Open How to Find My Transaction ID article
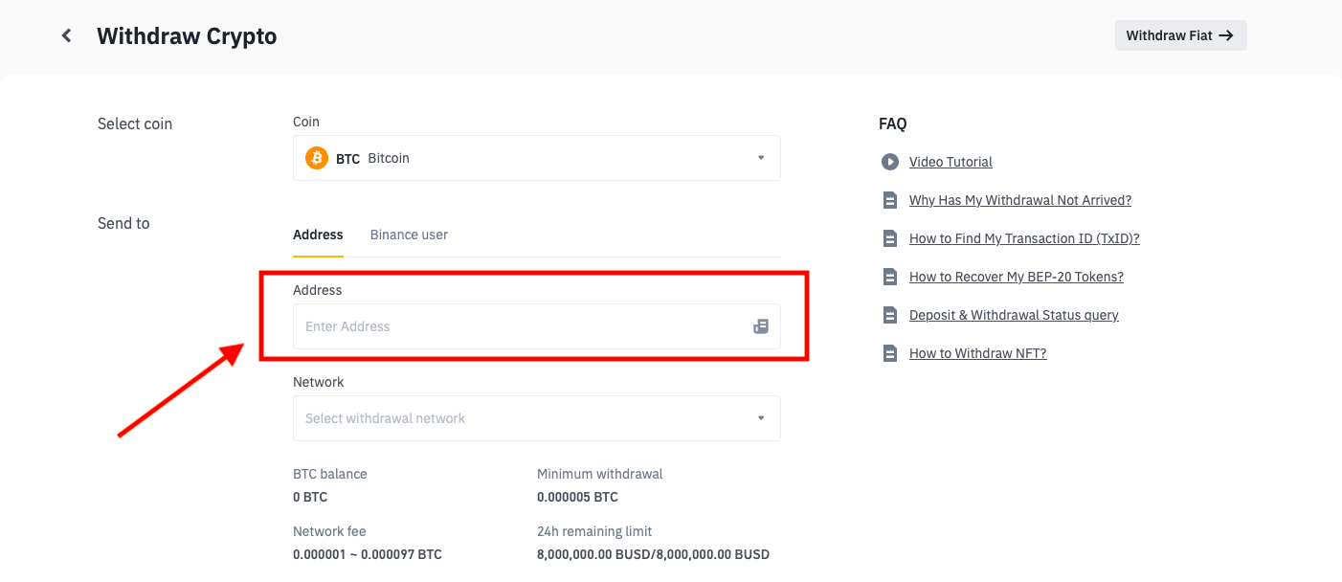The height and width of the screenshot is (582, 1342). [1024, 237]
